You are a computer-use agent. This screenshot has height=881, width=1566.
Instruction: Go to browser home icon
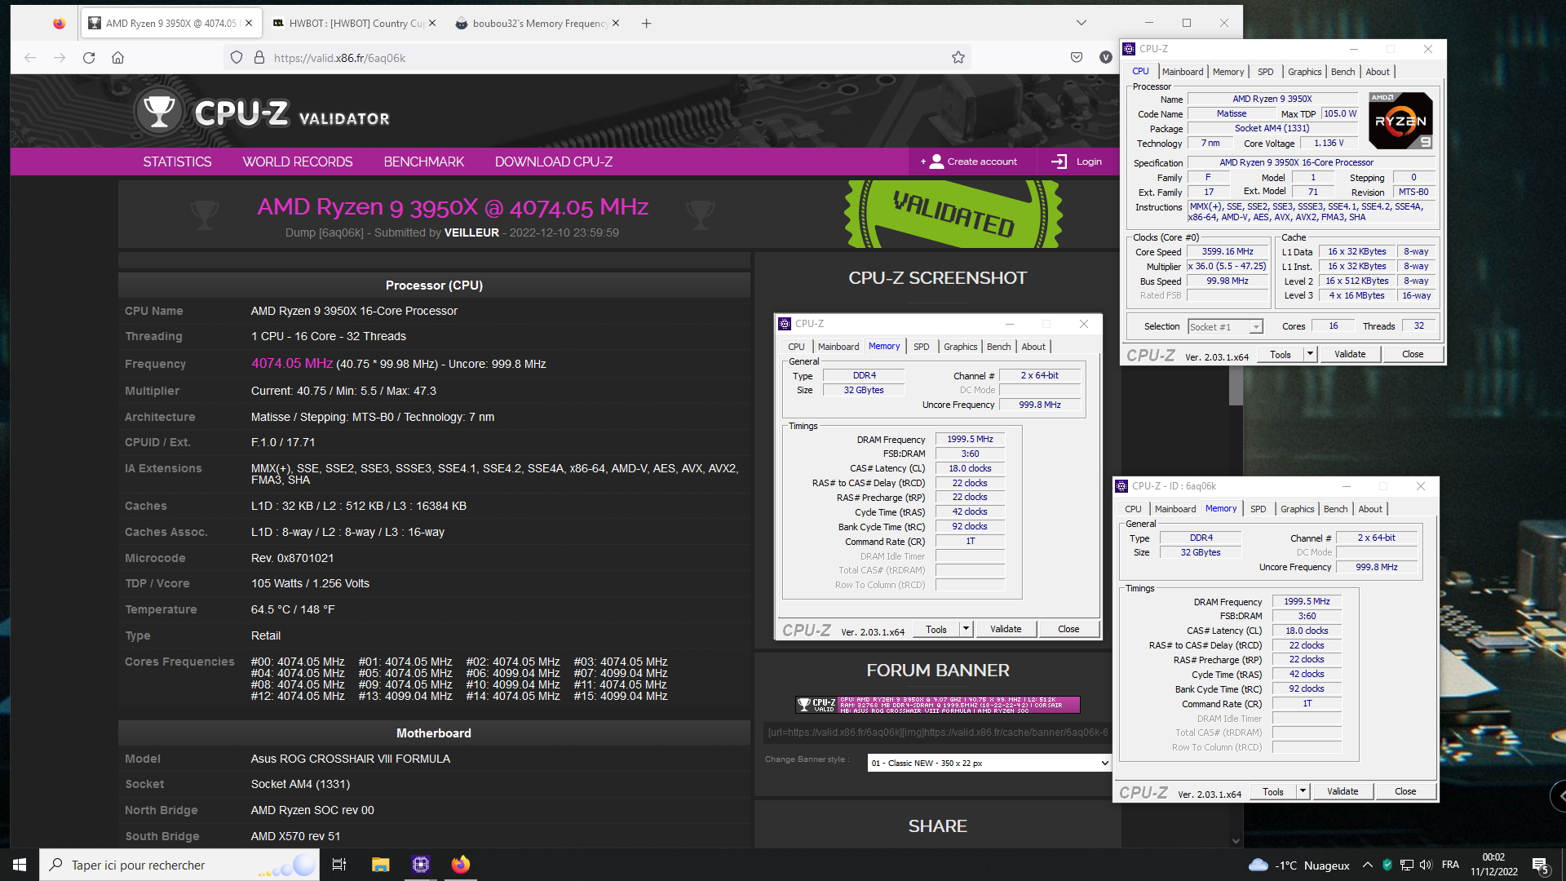(x=118, y=57)
